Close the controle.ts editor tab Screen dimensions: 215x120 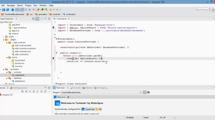[69, 19]
